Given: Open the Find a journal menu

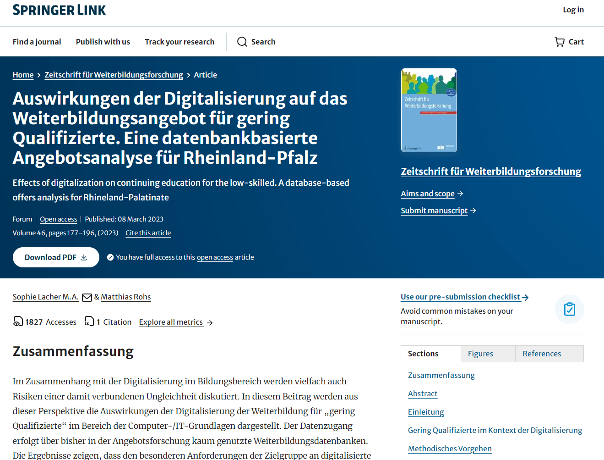Looking at the screenshot, I should (37, 42).
